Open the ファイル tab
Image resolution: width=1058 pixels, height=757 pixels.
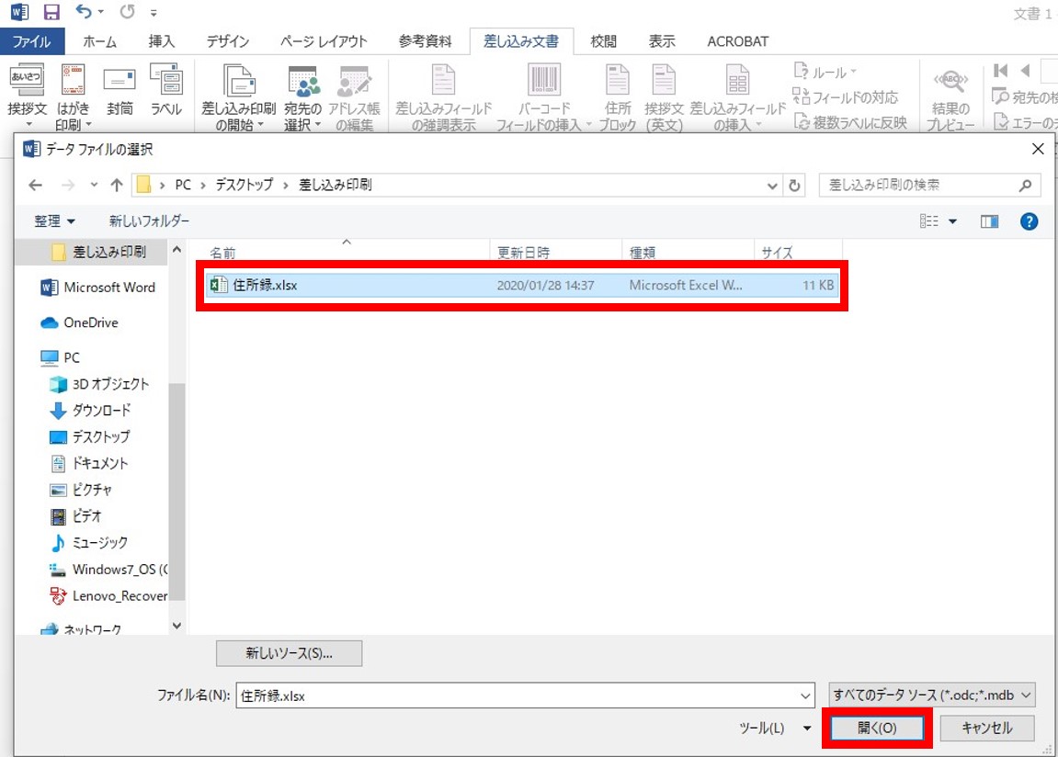click(32, 41)
